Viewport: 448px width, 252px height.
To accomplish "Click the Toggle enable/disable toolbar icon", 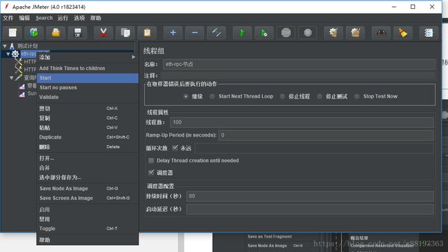I will point(216,33).
